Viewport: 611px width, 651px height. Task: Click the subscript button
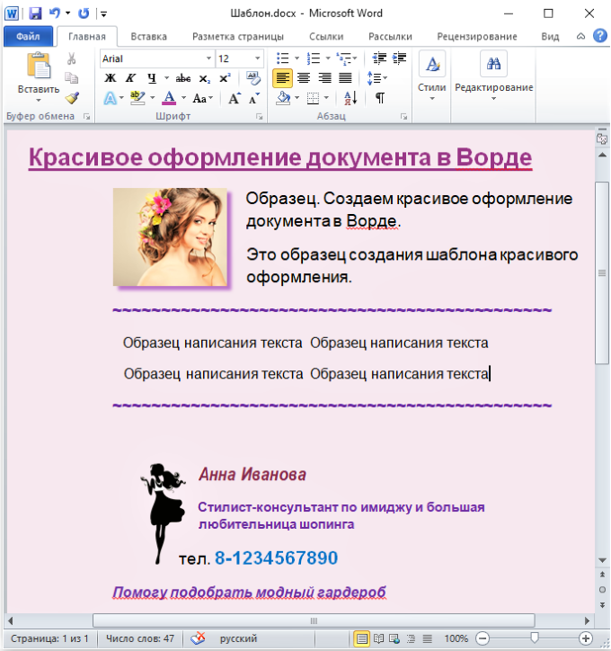pyautogui.click(x=205, y=78)
